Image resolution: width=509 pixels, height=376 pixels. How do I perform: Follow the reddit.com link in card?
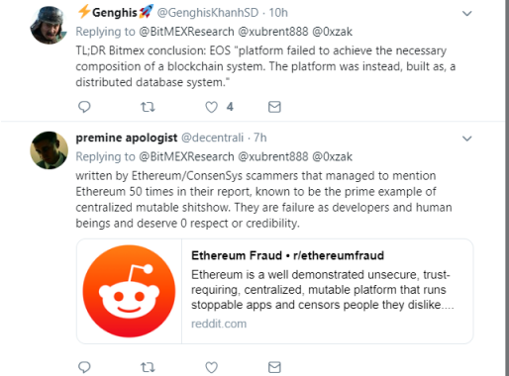click(x=219, y=324)
